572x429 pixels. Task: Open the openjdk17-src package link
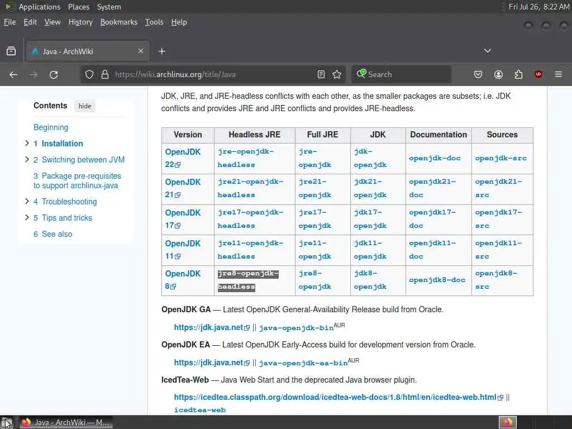tap(498, 219)
